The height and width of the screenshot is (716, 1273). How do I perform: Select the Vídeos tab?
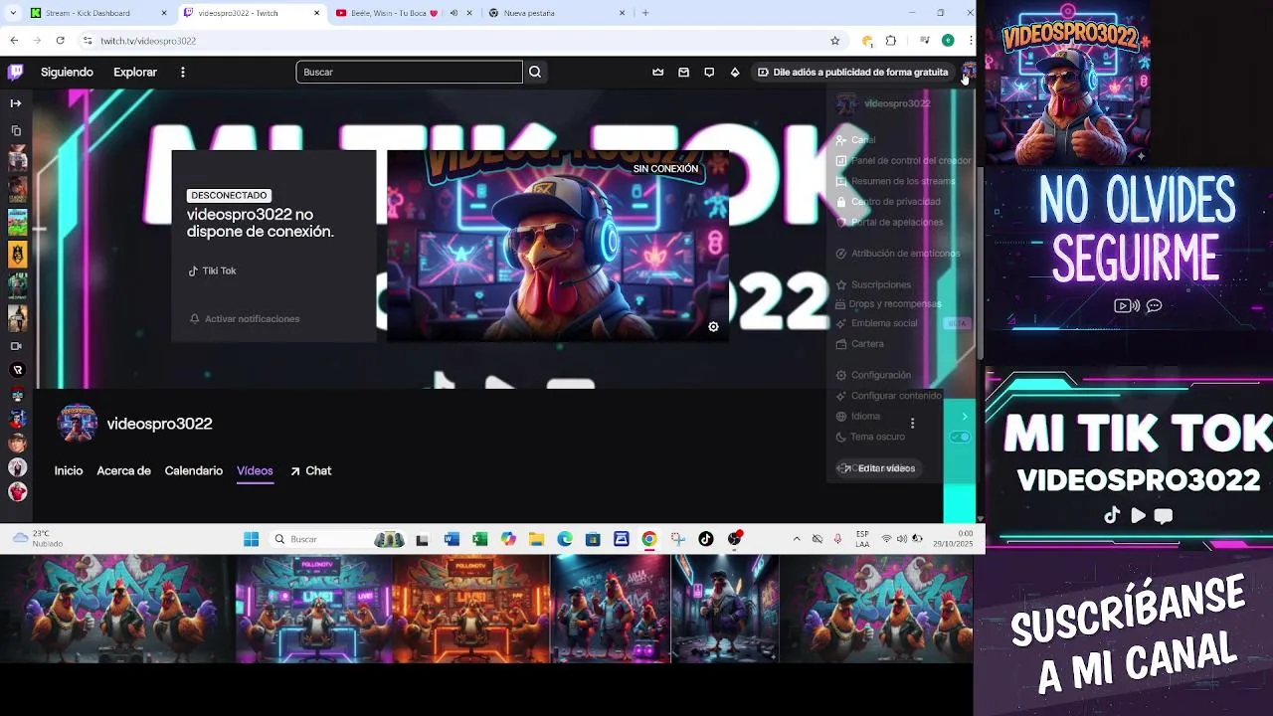coord(255,471)
